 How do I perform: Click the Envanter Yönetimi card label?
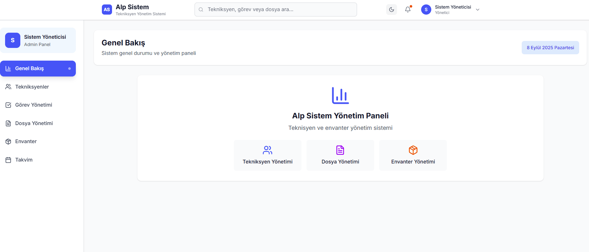pyautogui.click(x=413, y=162)
